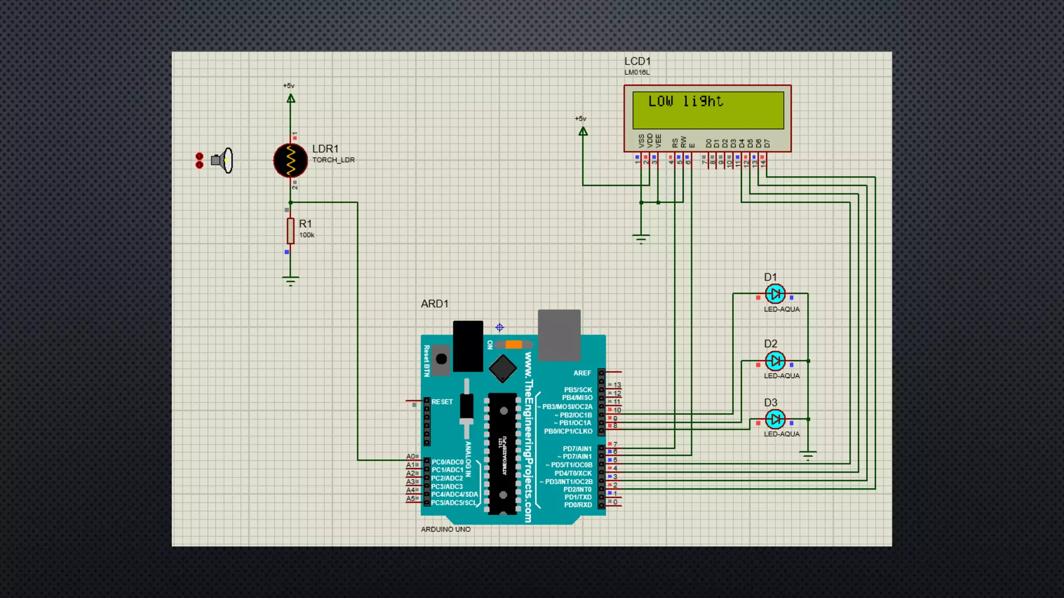Click the Arduino ATmega328P chip
Screen dimensions: 1064x598
point(503,454)
